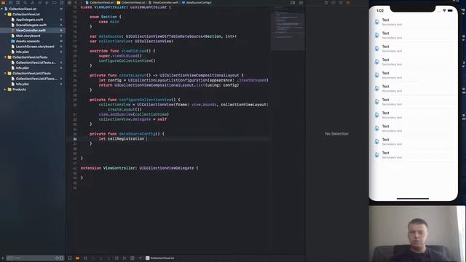Tap the first Text row in simulator
The height and width of the screenshot is (262, 466).
point(413,22)
